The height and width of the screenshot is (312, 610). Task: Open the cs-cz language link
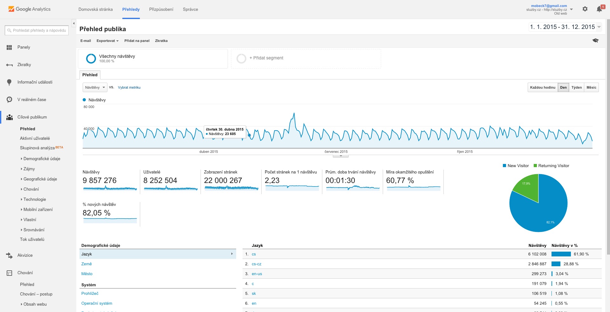tap(257, 264)
